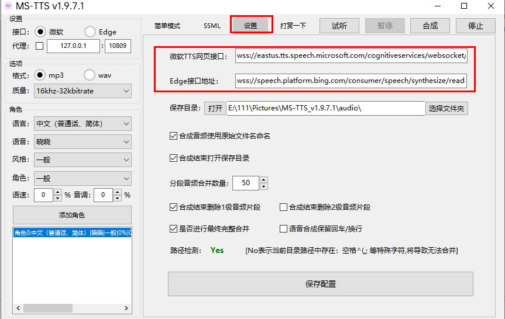Expand the 风格 style dropdown
The height and width of the screenshot is (319, 505).
pos(83,160)
